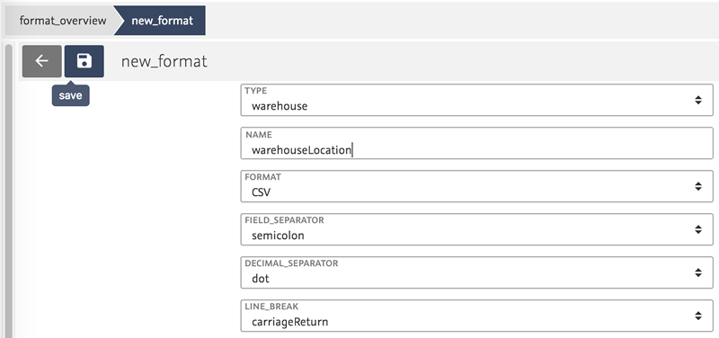
Task: Click the vertical scrollbar on the left
Action: [x=9, y=191]
